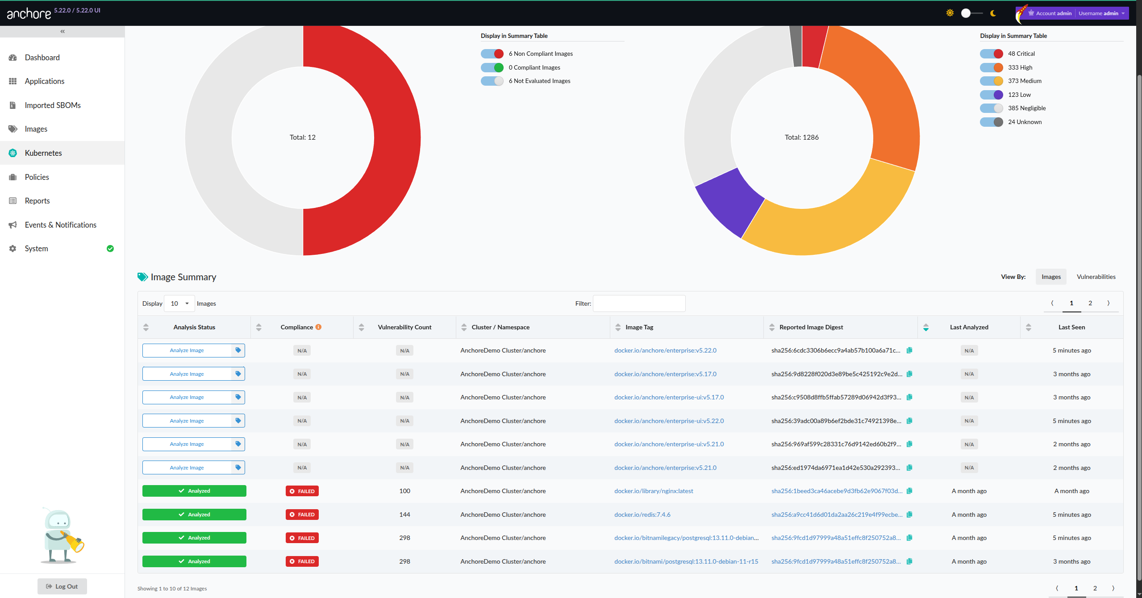
Task: Click the System gear icon in the sidebar
Action: click(13, 249)
